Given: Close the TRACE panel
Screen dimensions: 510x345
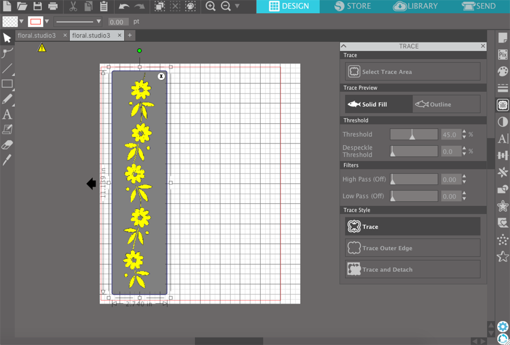Looking at the screenshot, I should click(483, 47).
